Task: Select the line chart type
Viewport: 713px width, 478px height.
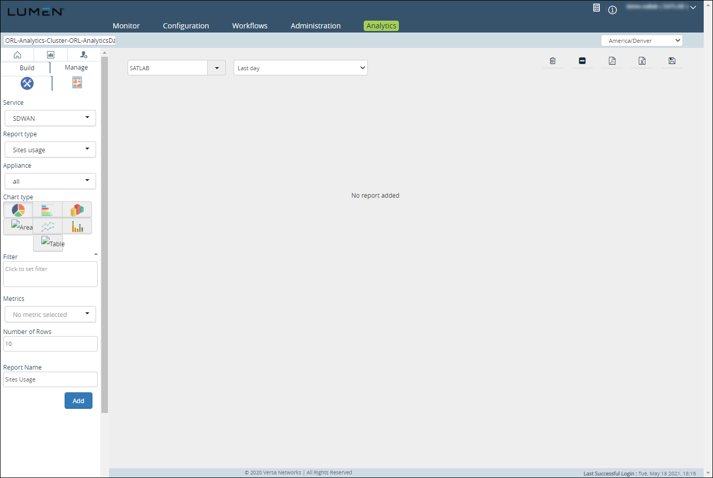Action: click(x=47, y=226)
